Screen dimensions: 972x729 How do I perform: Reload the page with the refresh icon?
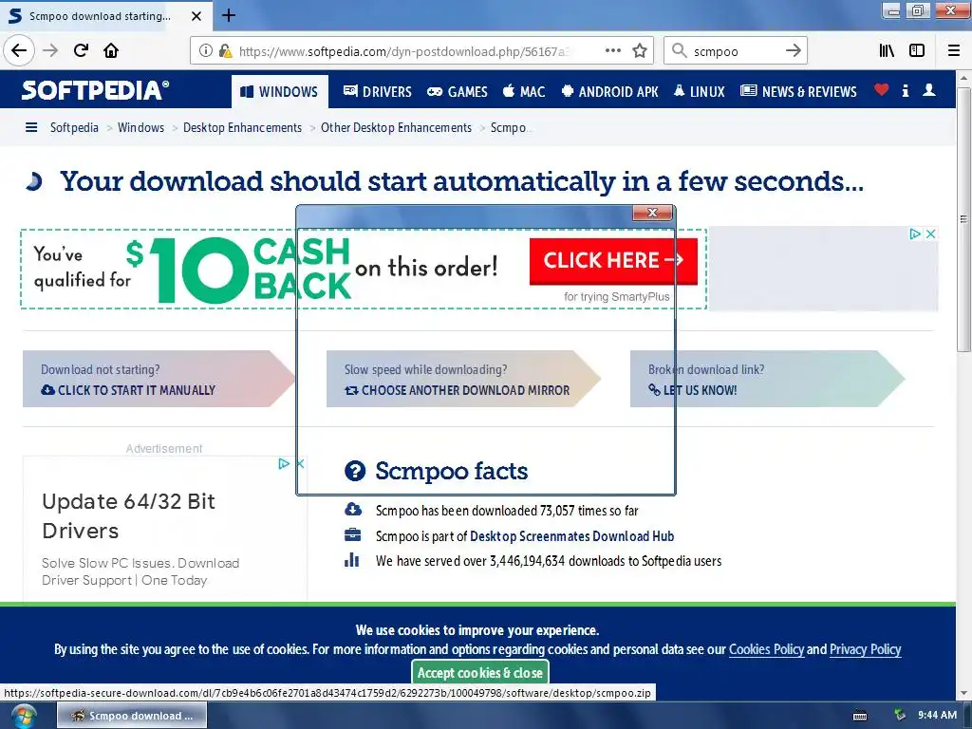click(81, 51)
